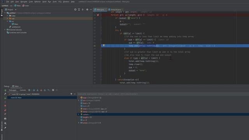The image size is (249, 140).
Task: Open the Project panel gear settings
Action: [87, 9]
